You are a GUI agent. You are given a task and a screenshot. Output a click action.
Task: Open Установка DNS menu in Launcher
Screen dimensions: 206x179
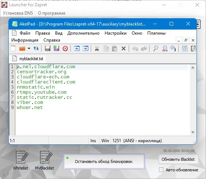18,13
